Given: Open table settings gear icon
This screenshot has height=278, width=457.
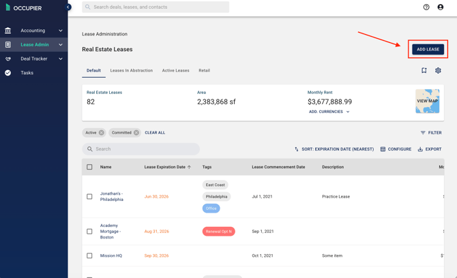Looking at the screenshot, I should pos(438,70).
